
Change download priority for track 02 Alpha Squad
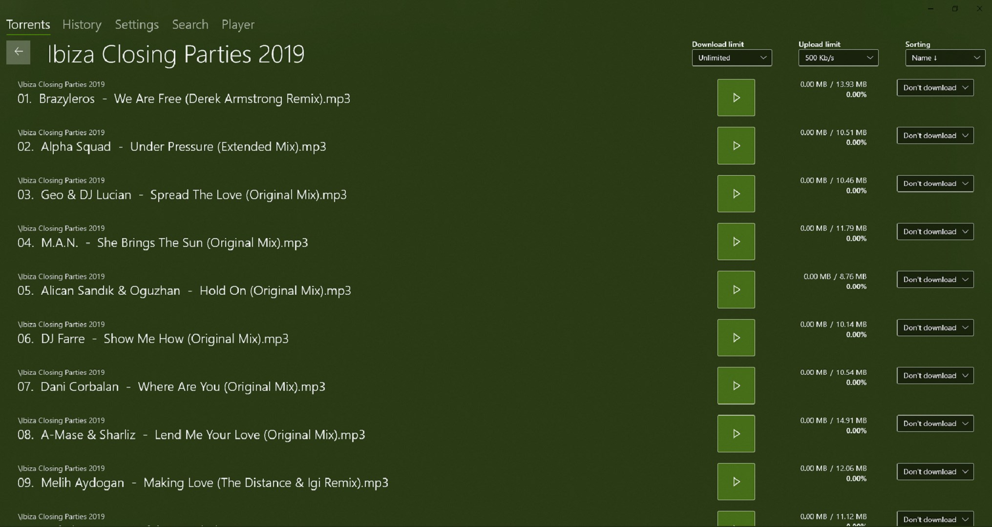(x=935, y=135)
